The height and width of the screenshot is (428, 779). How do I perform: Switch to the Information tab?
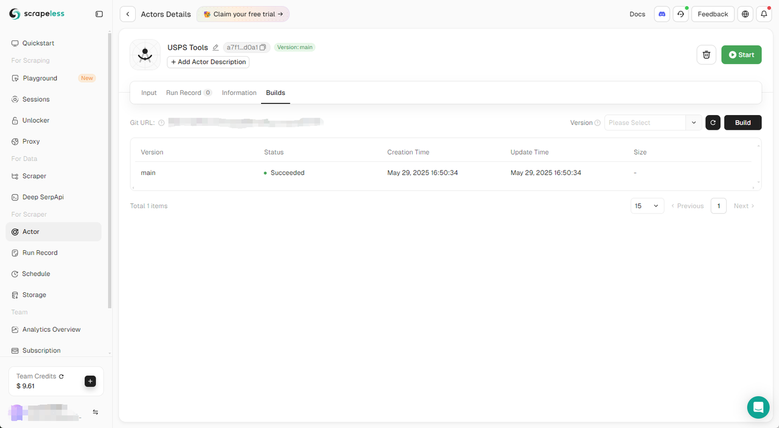(239, 93)
